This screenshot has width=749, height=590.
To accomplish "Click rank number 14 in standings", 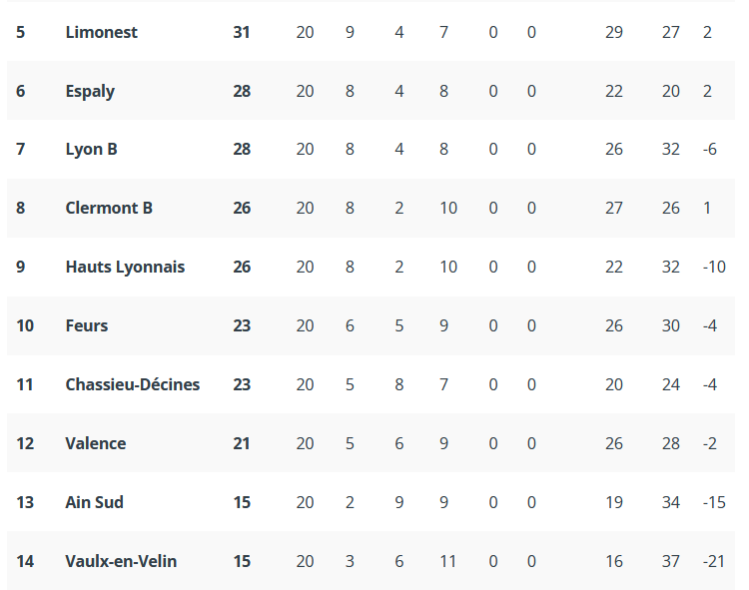I will point(25,561).
